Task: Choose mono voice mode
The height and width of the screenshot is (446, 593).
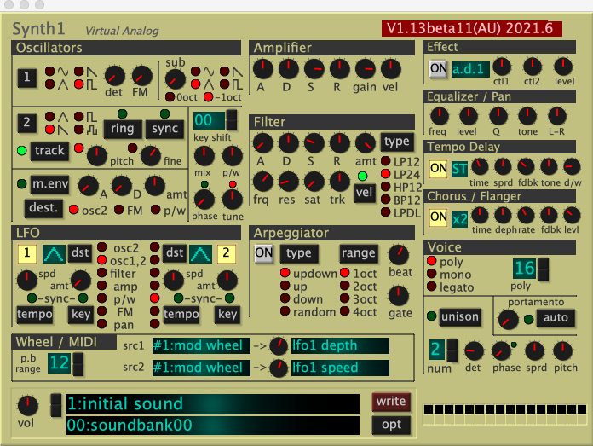Action: (x=431, y=274)
